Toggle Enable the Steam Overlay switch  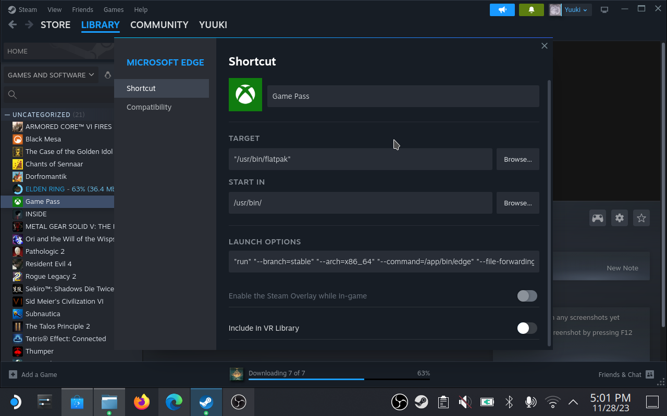[527, 296]
